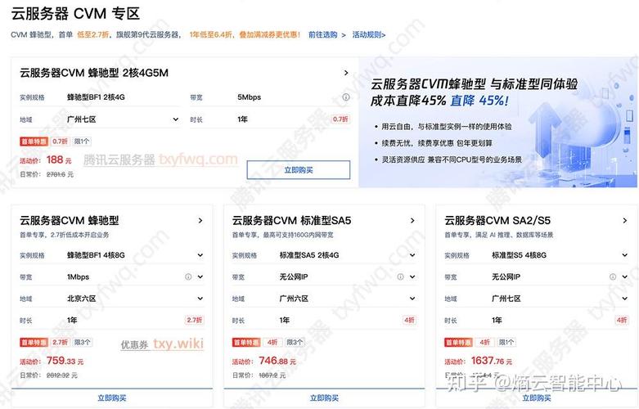Open the 云服务器CVM 标准型SA5 card arrow
The width and height of the screenshot is (639, 409).
click(x=412, y=220)
